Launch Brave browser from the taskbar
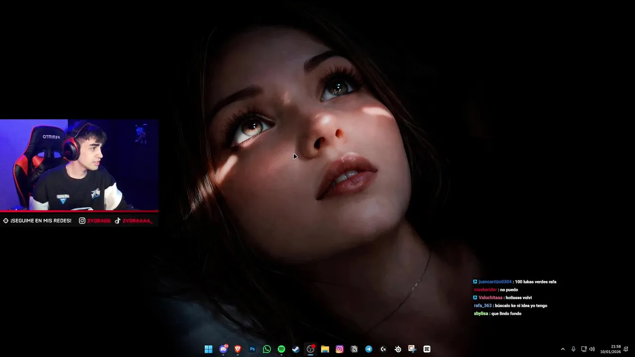The width and height of the screenshot is (635, 357). (x=238, y=349)
